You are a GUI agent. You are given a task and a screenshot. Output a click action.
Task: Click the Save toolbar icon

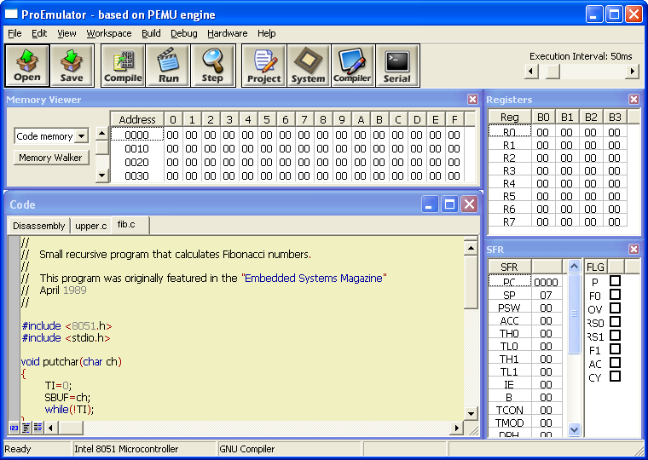(72, 66)
